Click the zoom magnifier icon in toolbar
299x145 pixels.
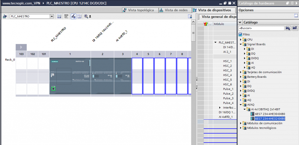(86, 17)
